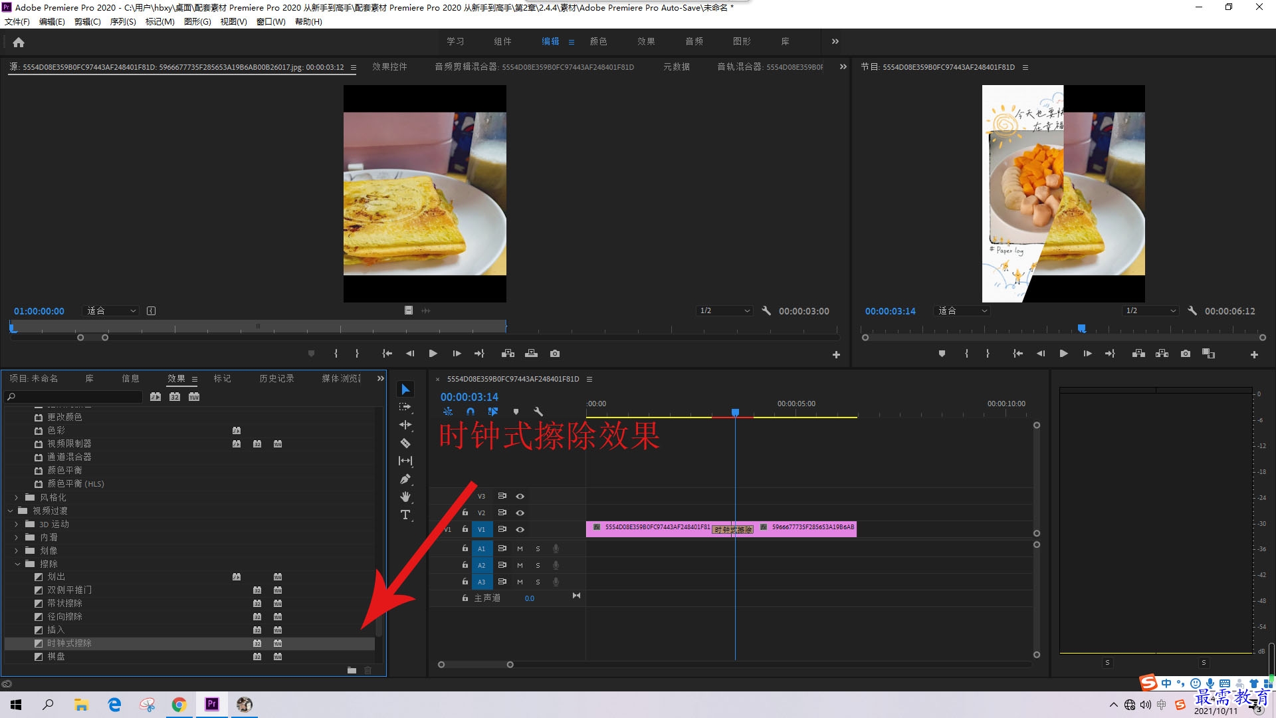This screenshot has width=1276, height=718.
Task: Expand the 3D 运动 folder
Action: coord(17,524)
